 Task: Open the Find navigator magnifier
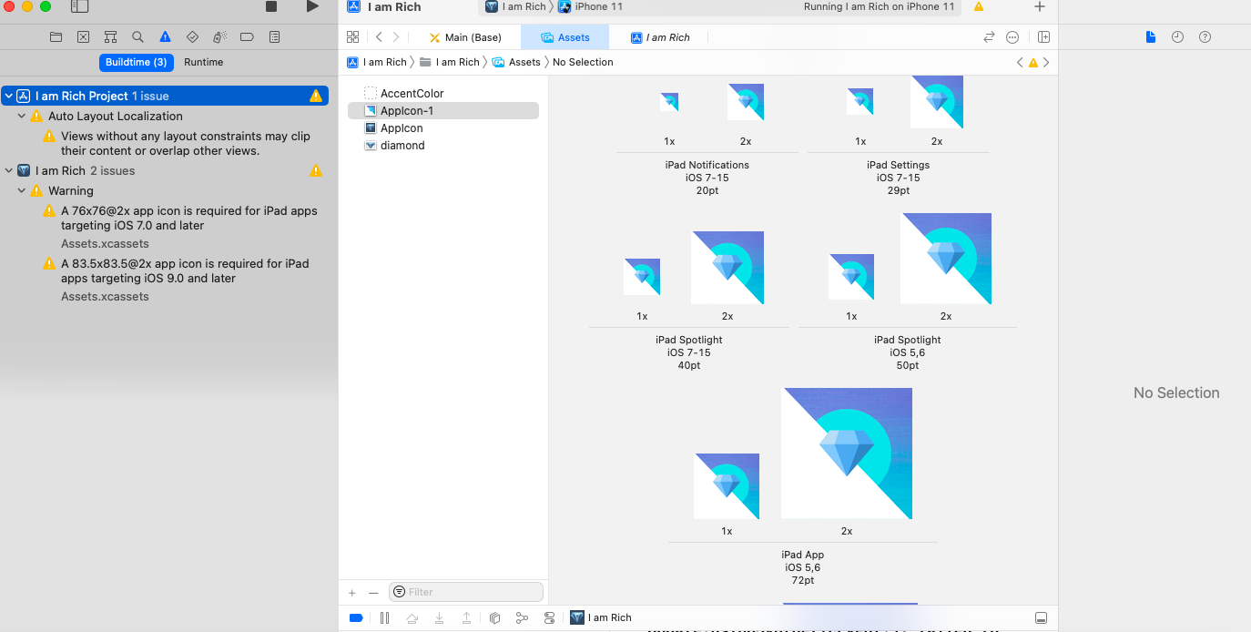tap(137, 37)
